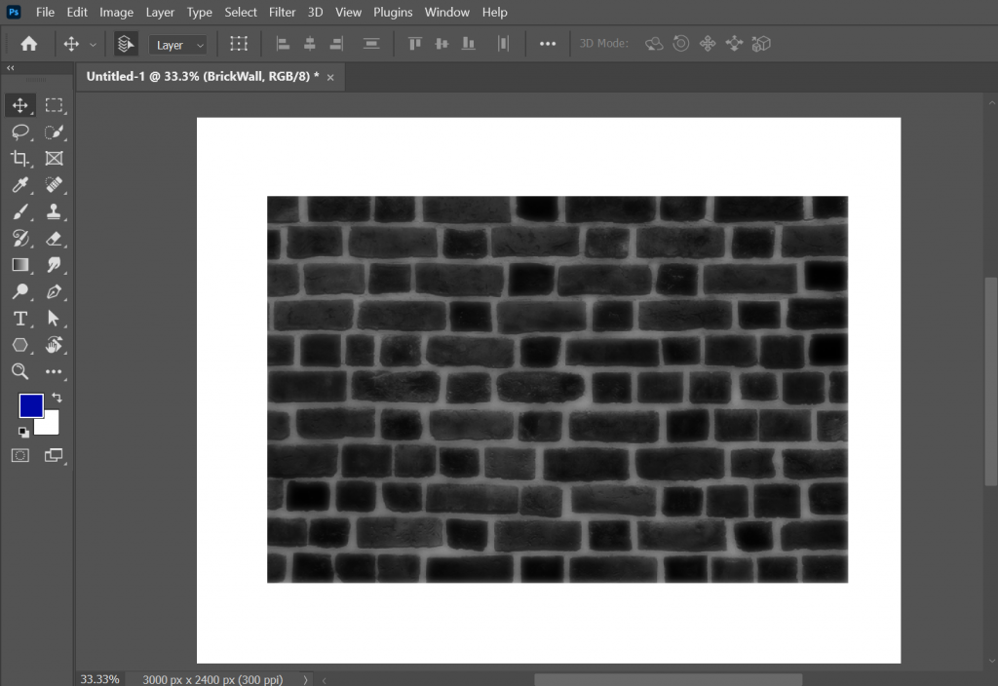Select the Crop tool

[x=19, y=158]
